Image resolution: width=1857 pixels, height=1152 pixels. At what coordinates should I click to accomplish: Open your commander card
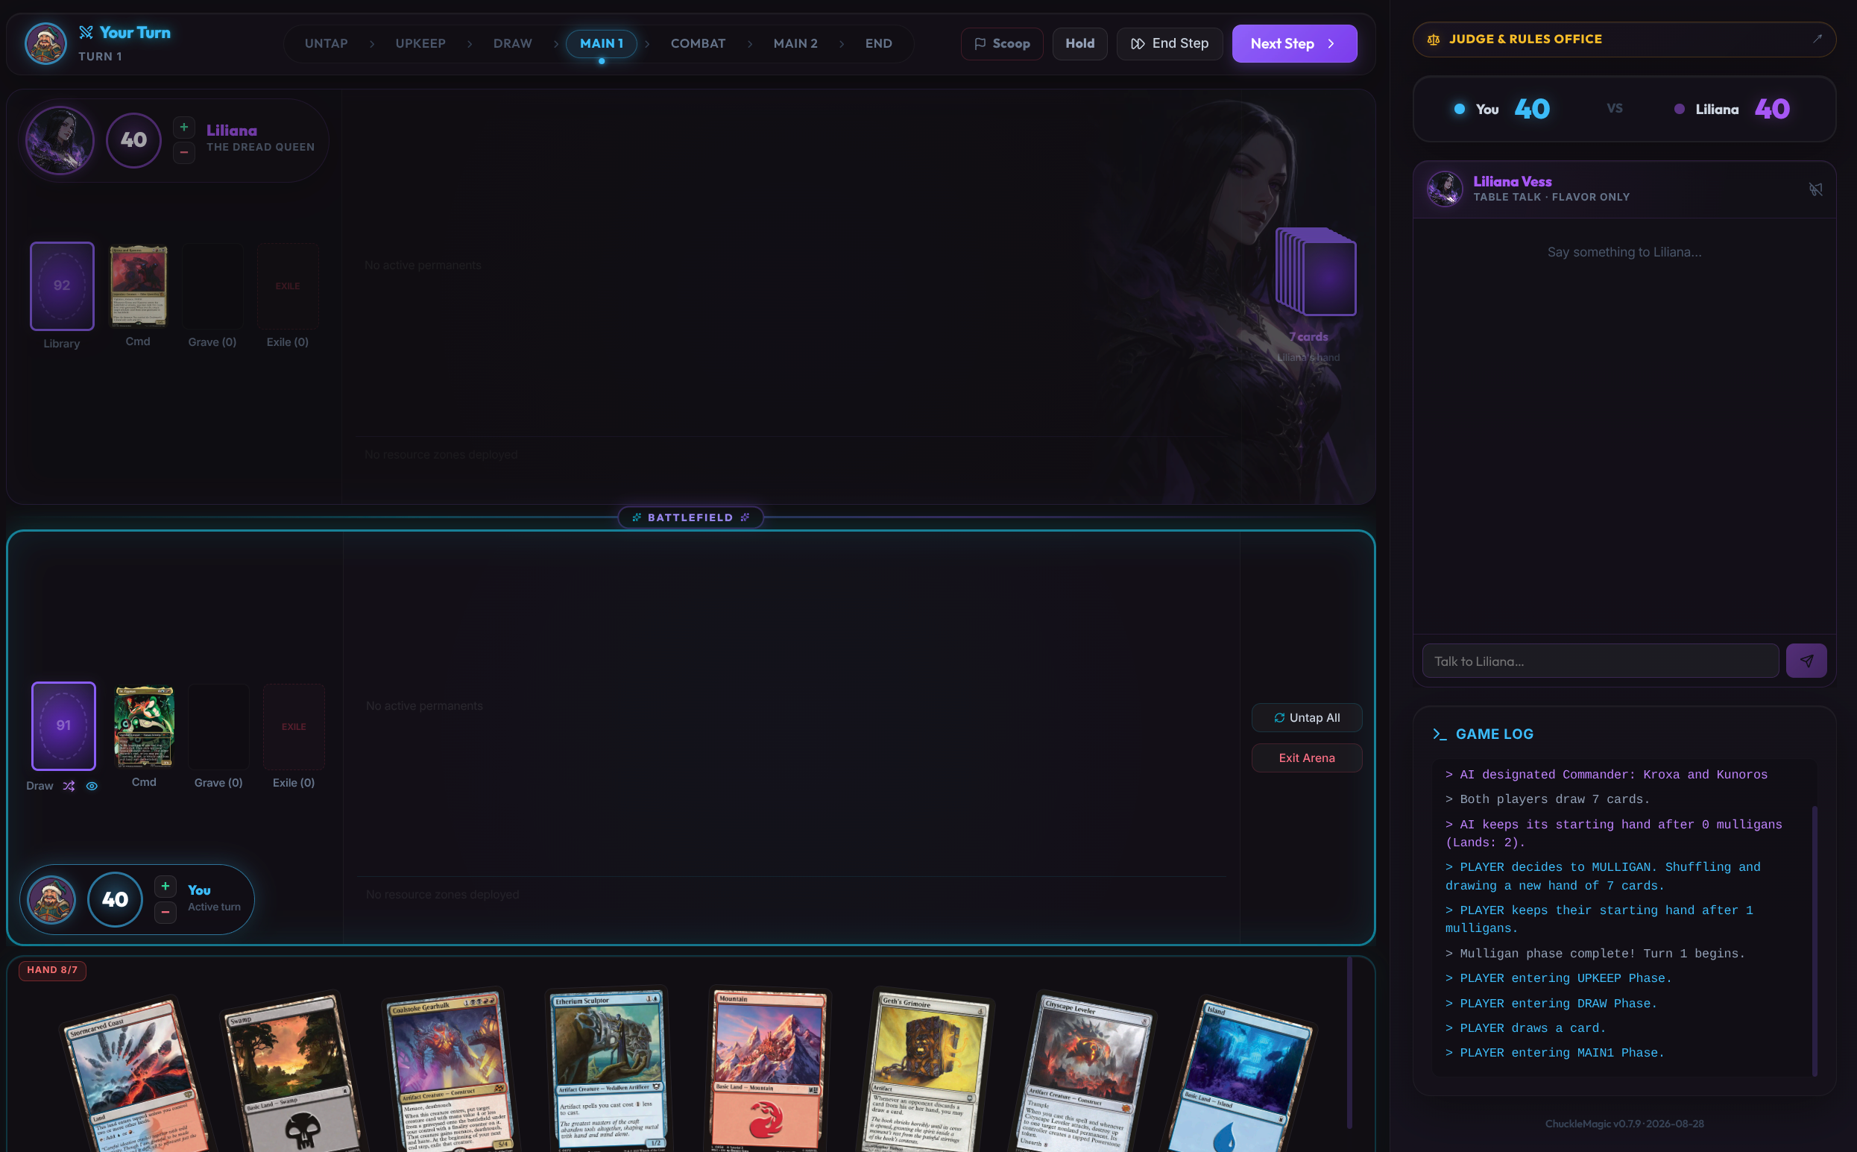pyautogui.click(x=144, y=726)
